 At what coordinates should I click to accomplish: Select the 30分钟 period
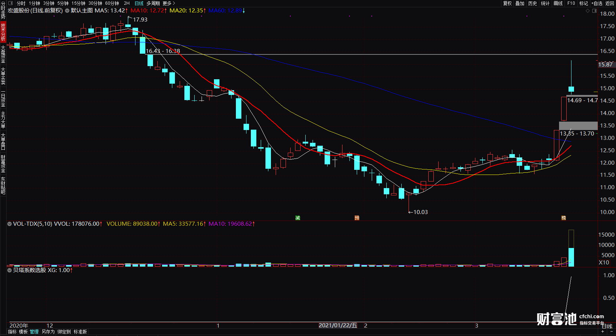(x=95, y=3)
